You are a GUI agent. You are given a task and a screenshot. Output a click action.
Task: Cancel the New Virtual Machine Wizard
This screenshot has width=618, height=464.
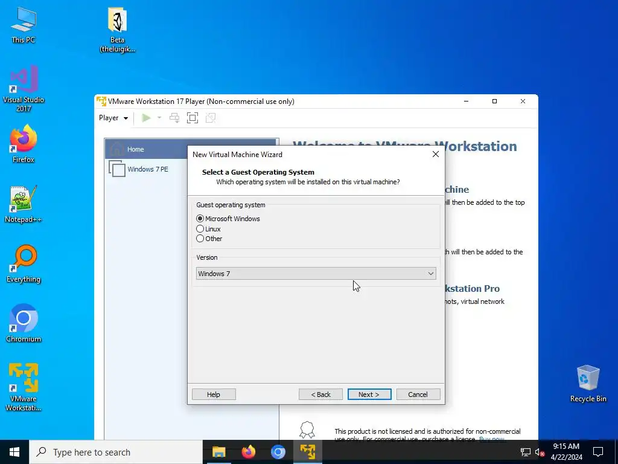click(418, 394)
